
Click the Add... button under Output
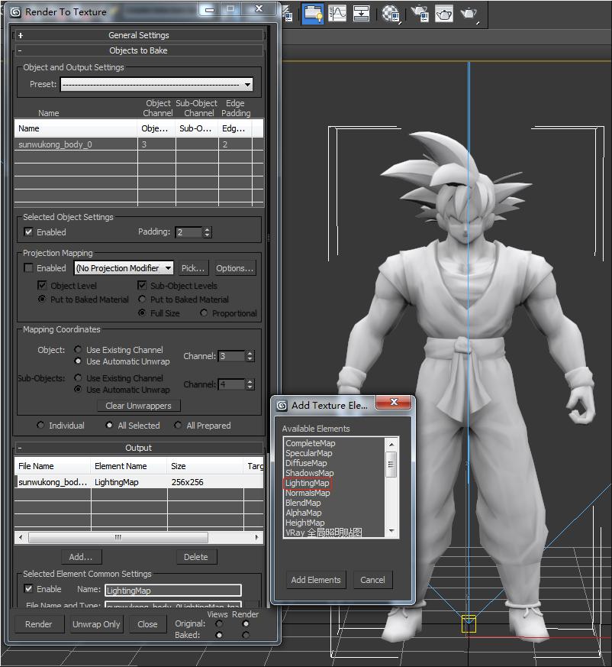pyautogui.click(x=81, y=557)
